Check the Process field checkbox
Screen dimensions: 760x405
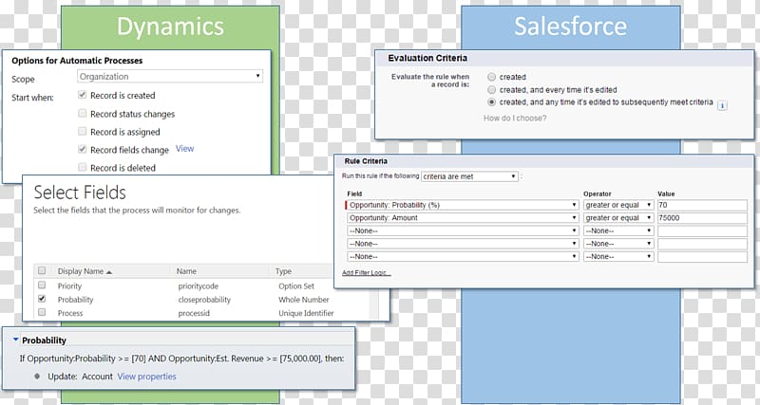[42, 313]
